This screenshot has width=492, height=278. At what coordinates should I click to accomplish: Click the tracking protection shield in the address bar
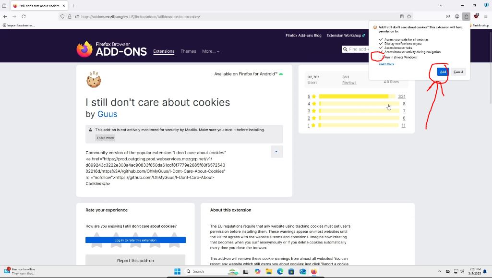pos(62,17)
